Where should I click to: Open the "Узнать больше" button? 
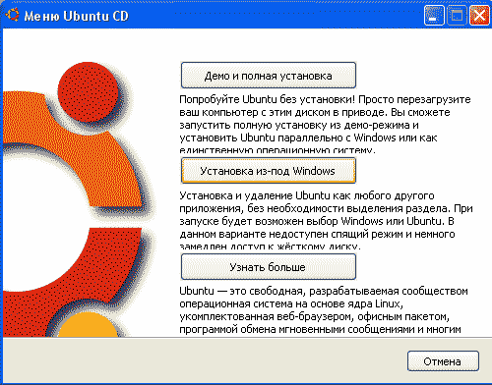269,267
